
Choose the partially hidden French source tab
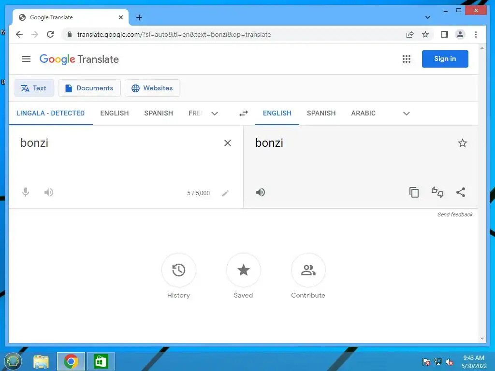click(x=195, y=113)
